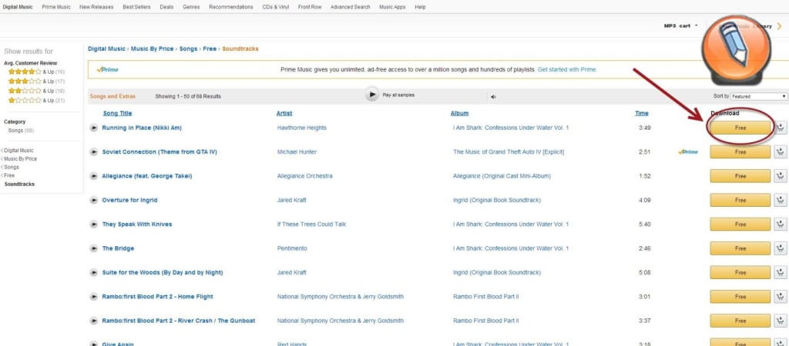Screen dimensions: 789x346
Task: Open the Help item in top navigation
Action: pyautogui.click(x=420, y=7)
